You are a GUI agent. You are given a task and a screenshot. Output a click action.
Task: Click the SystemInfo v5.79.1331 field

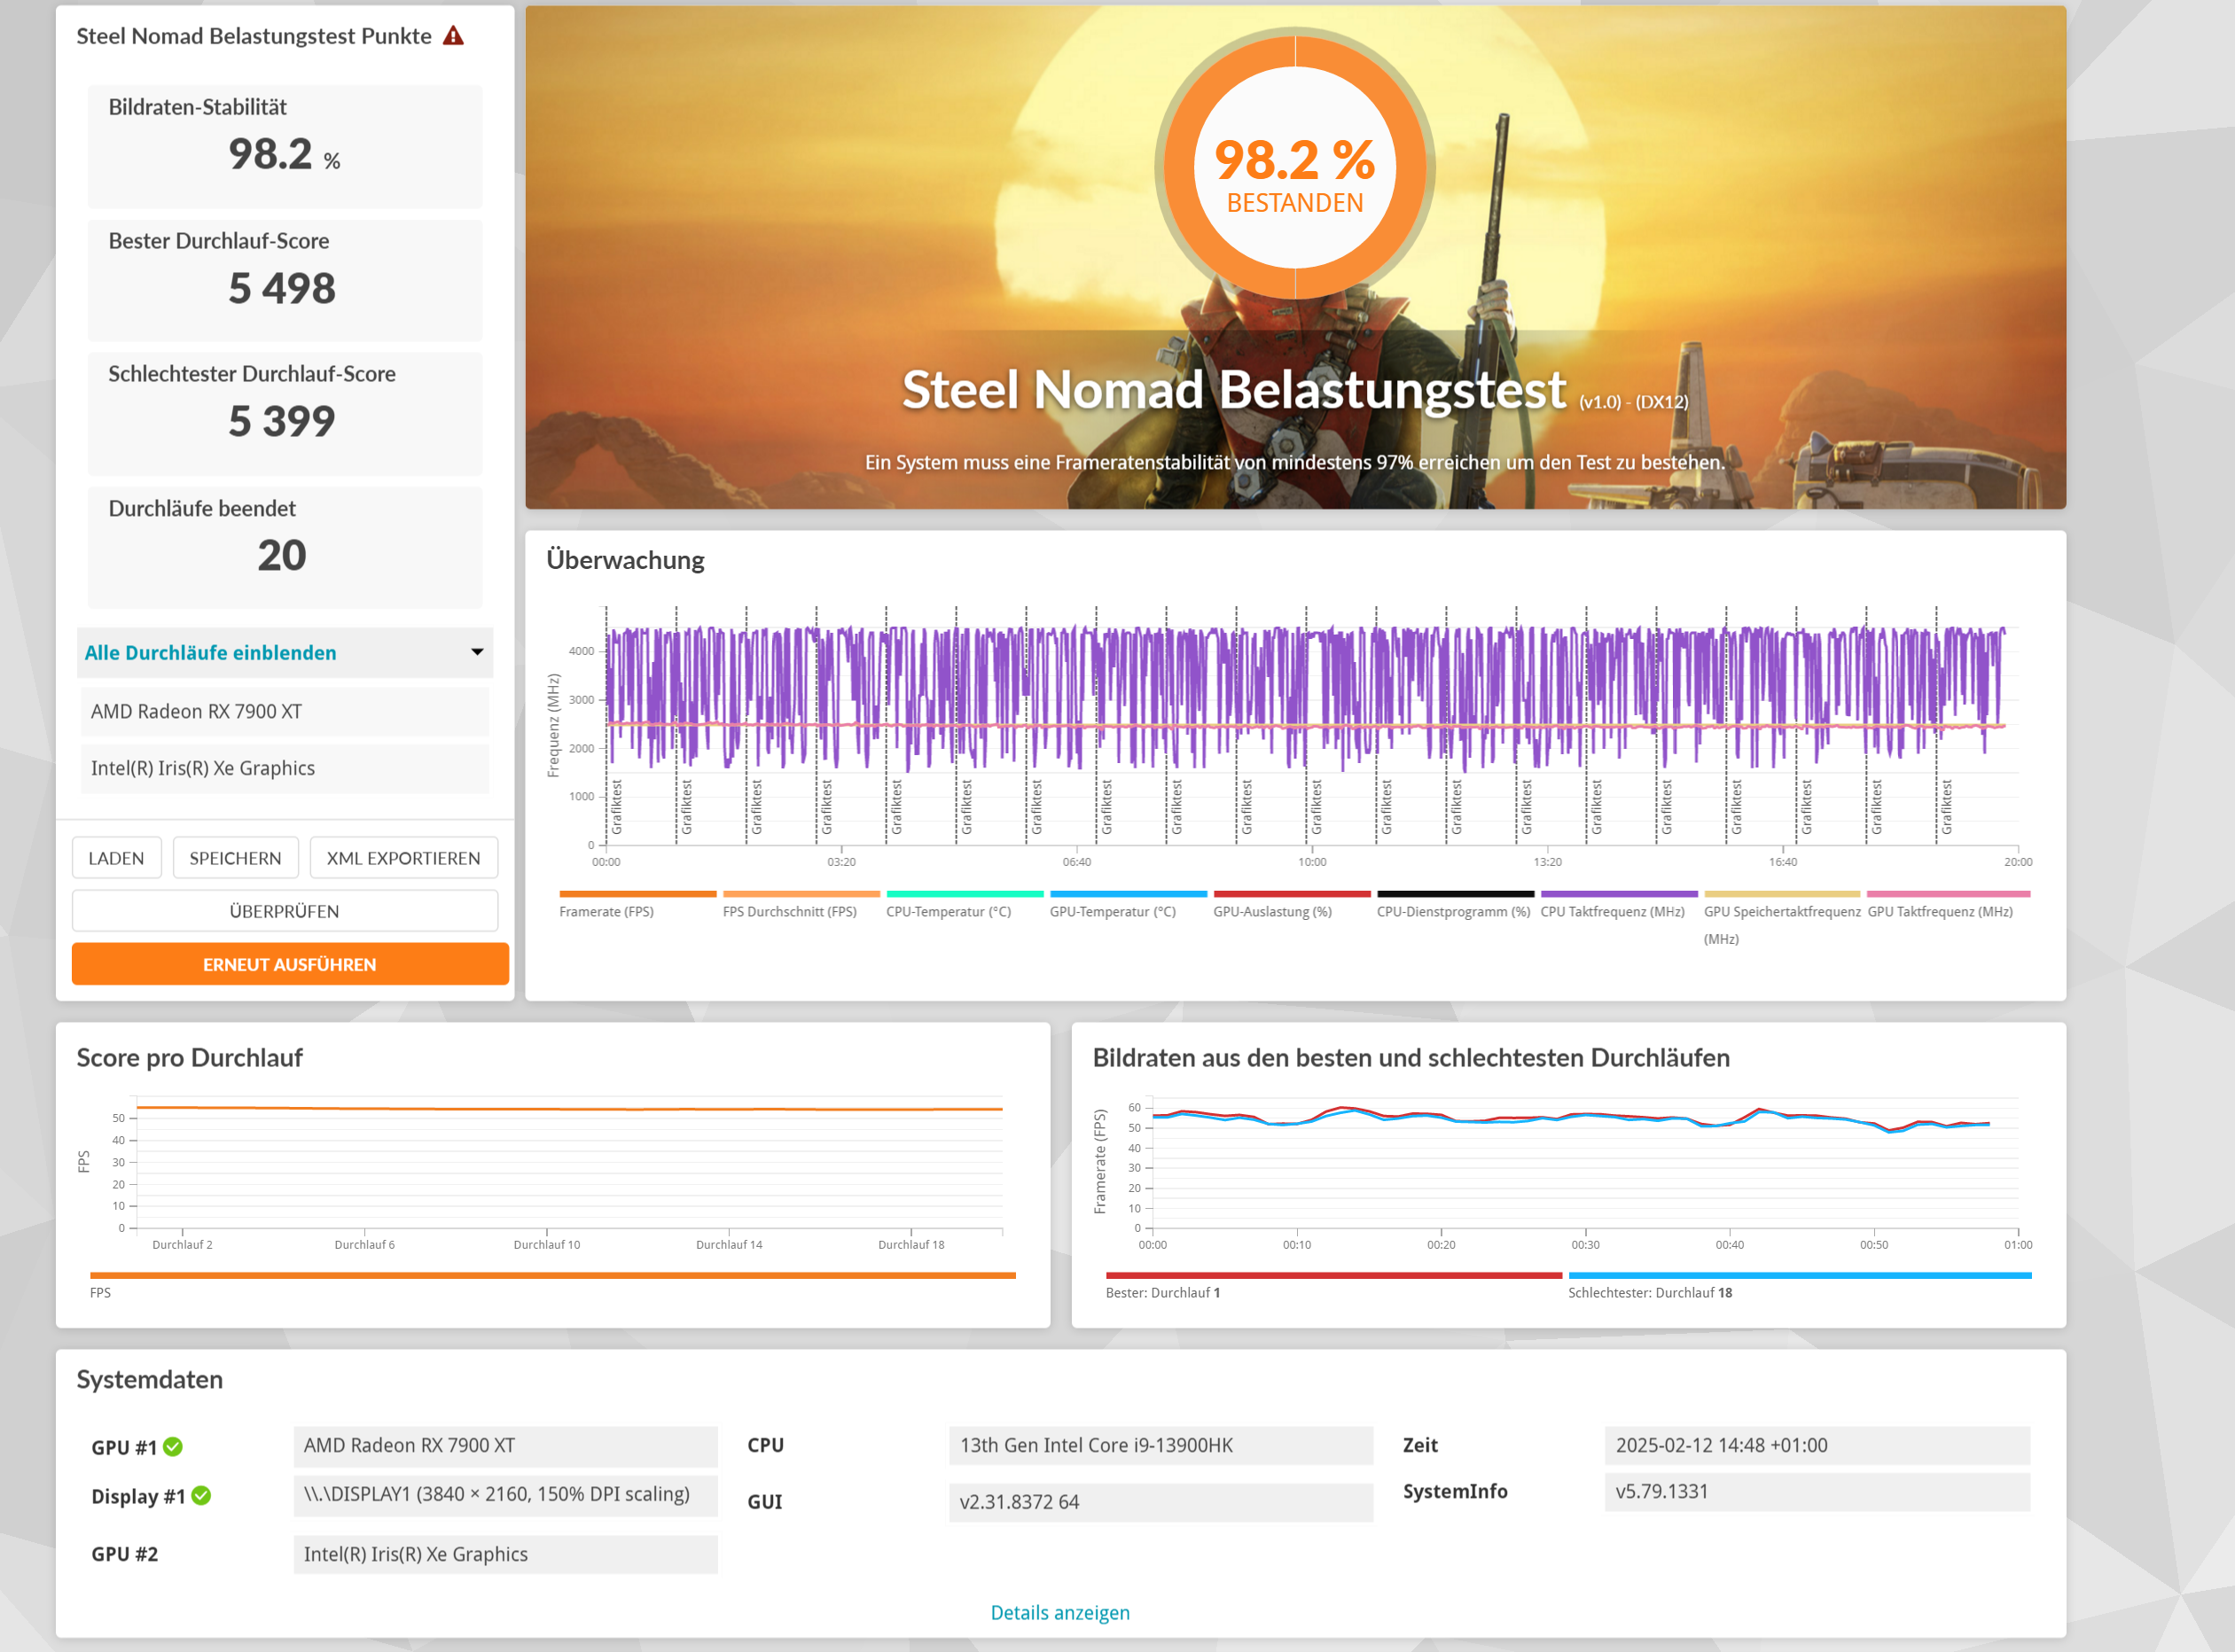point(1817,1491)
